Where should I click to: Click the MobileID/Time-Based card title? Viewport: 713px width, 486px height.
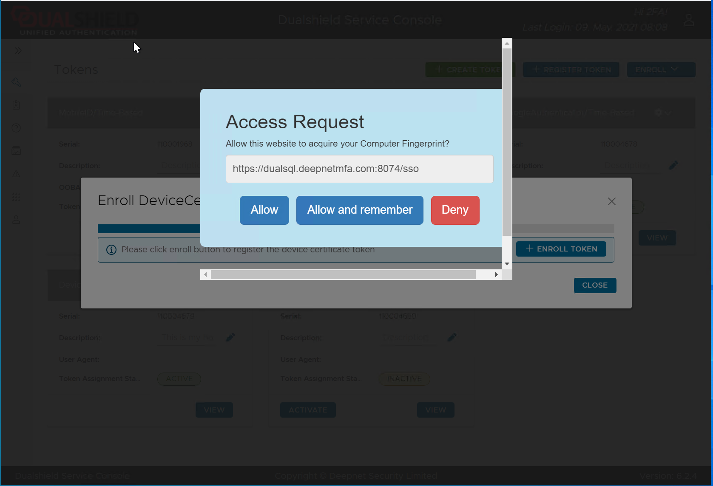click(x=101, y=113)
